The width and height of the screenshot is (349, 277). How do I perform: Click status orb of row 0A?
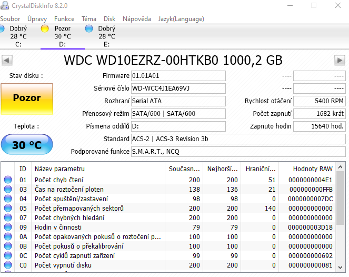8,236
